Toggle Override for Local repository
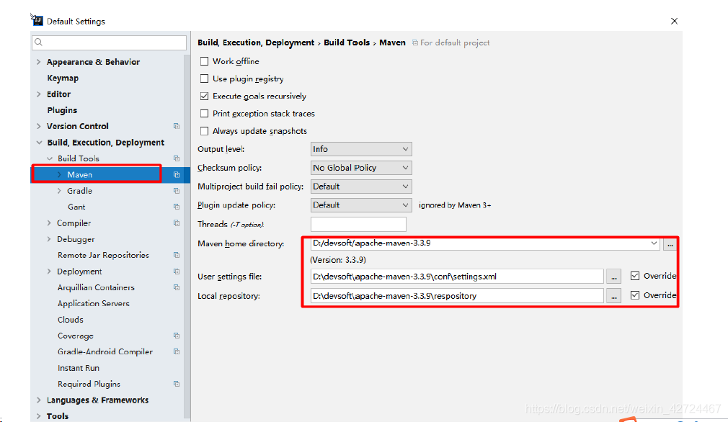Viewport: 728px width, 422px height. point(635,295)
